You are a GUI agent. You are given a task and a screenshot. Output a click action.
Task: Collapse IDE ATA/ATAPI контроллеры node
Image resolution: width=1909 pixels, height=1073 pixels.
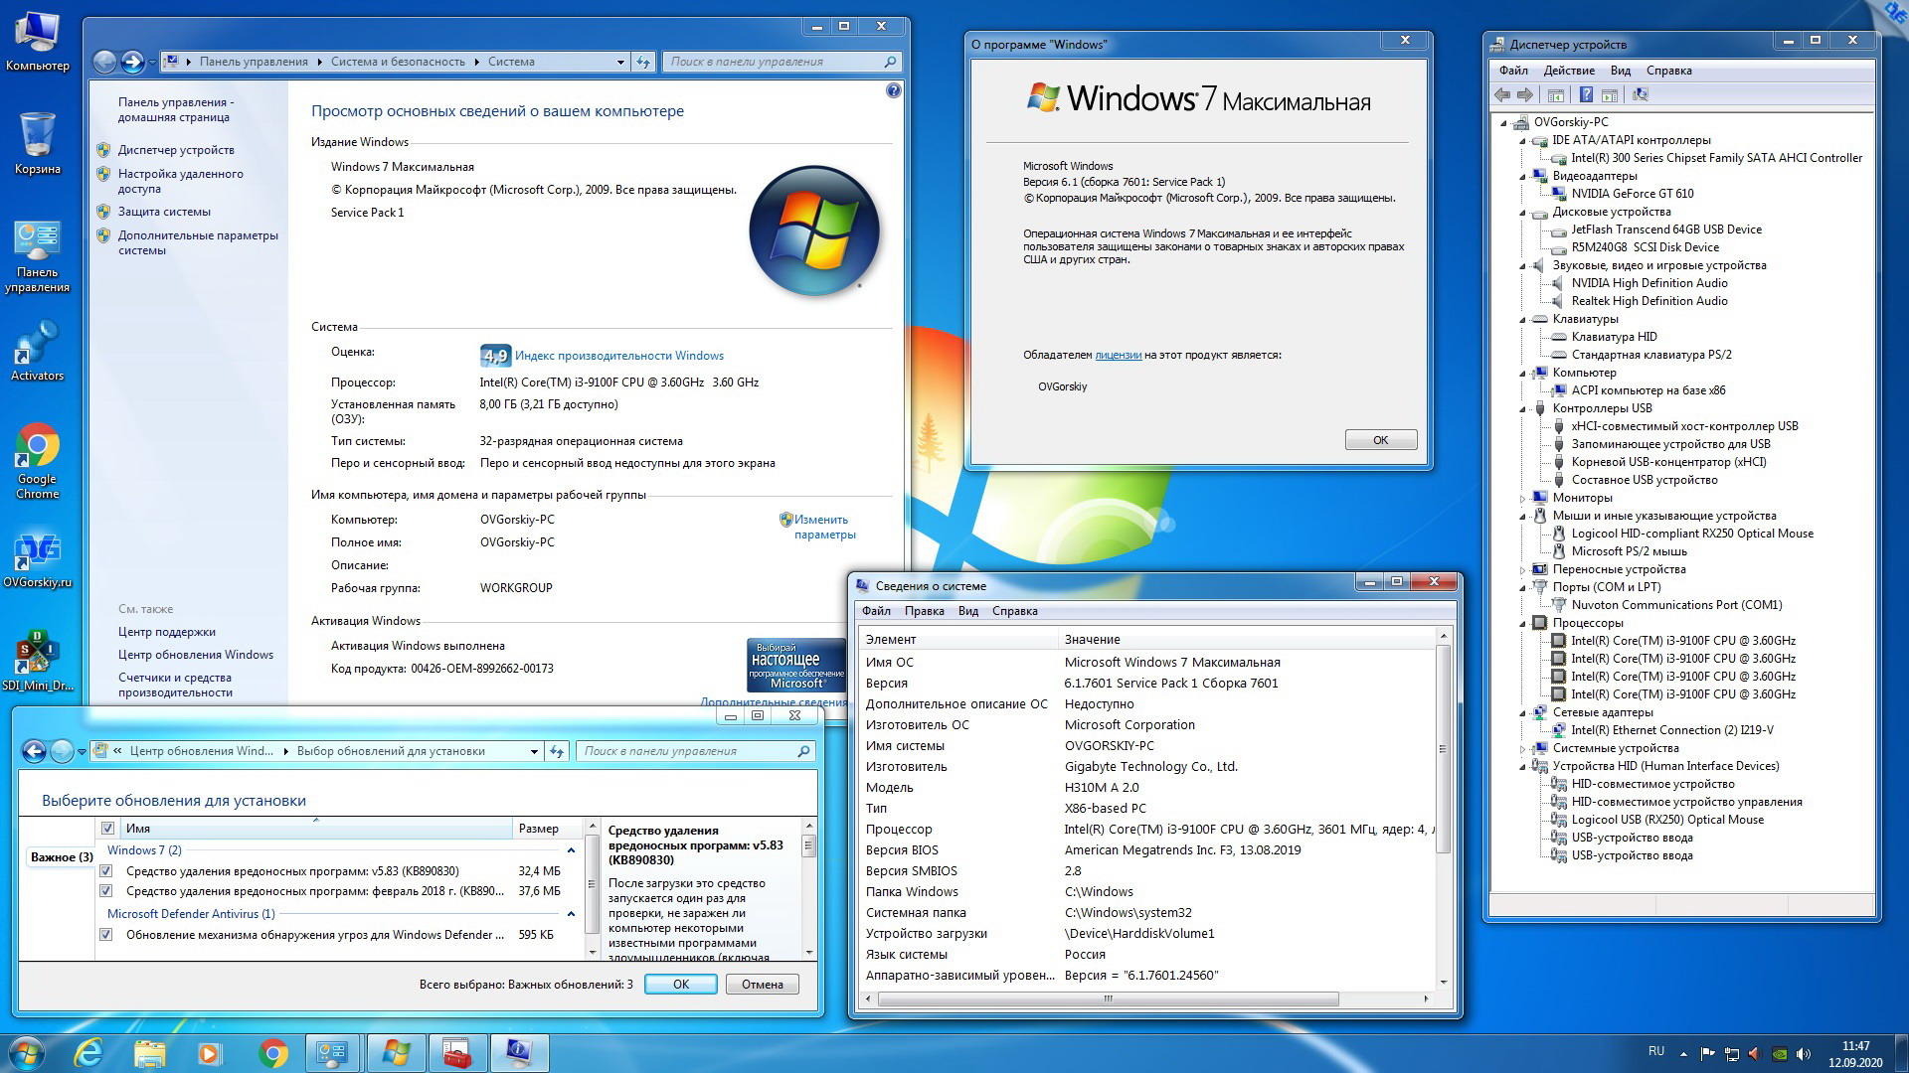click(x=1522, y=141)
